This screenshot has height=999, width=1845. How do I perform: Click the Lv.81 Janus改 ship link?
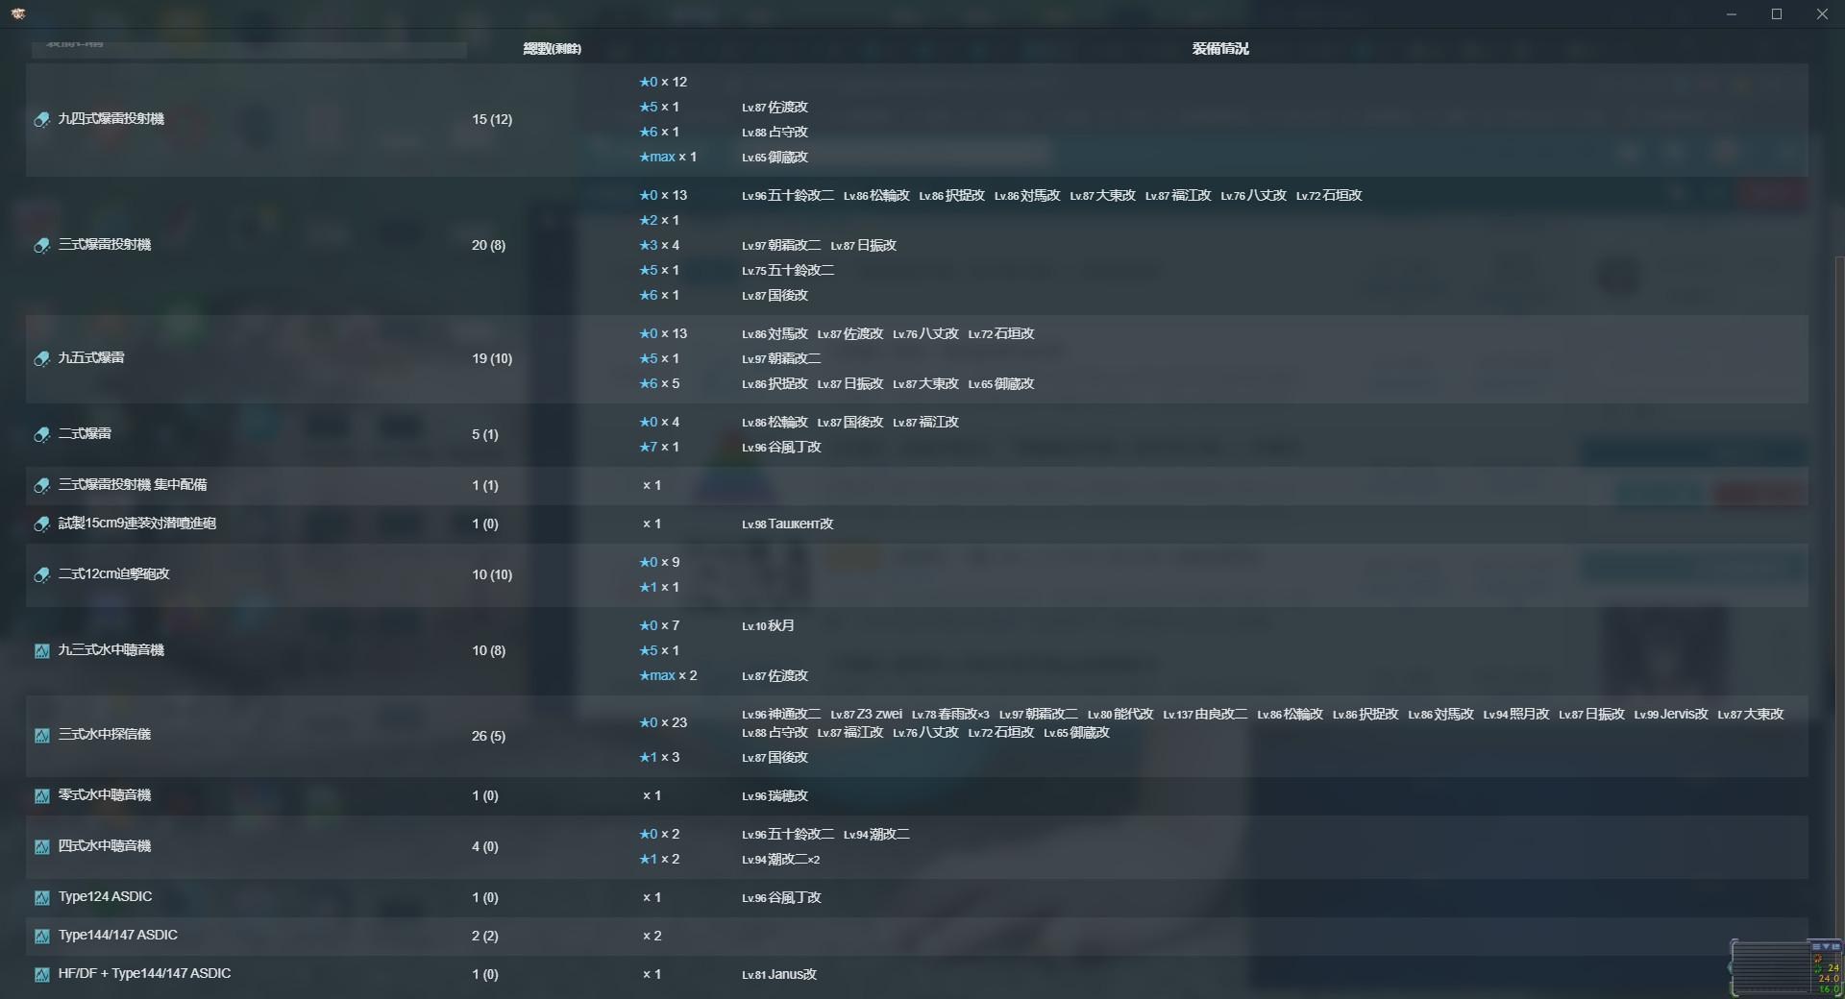click(778, 974)
